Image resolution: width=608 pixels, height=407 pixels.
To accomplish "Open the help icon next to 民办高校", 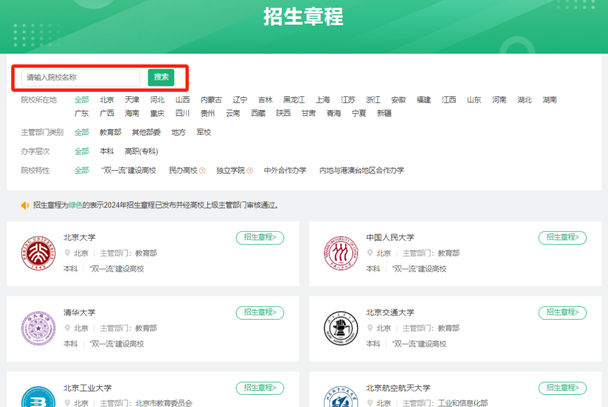I will point(203,171).
